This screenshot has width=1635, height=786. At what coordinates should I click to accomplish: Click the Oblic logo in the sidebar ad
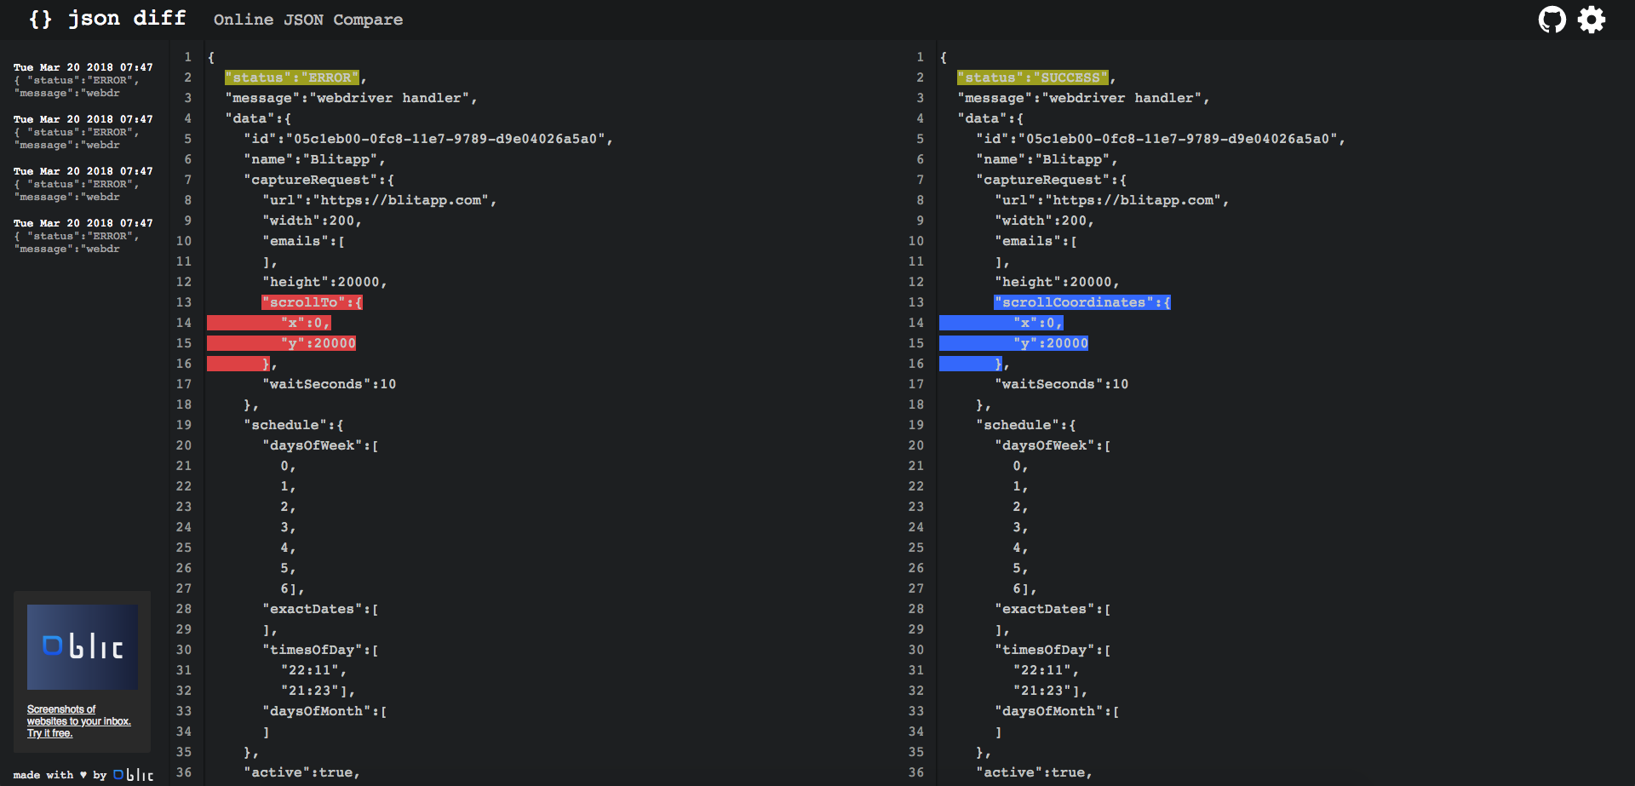[83, 646]
